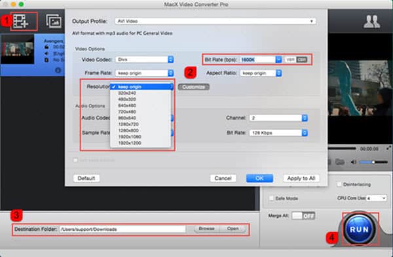Choose 320x240 resolution
393x257 pixels.
point(141,93)
